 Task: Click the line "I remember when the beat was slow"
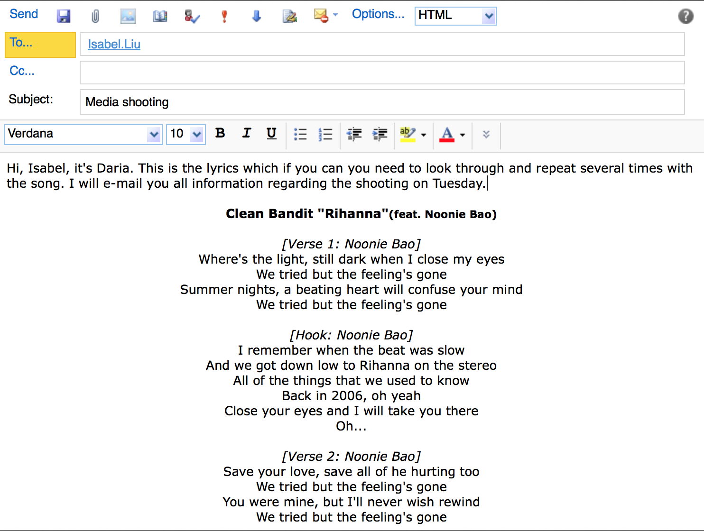pos(352,350)
